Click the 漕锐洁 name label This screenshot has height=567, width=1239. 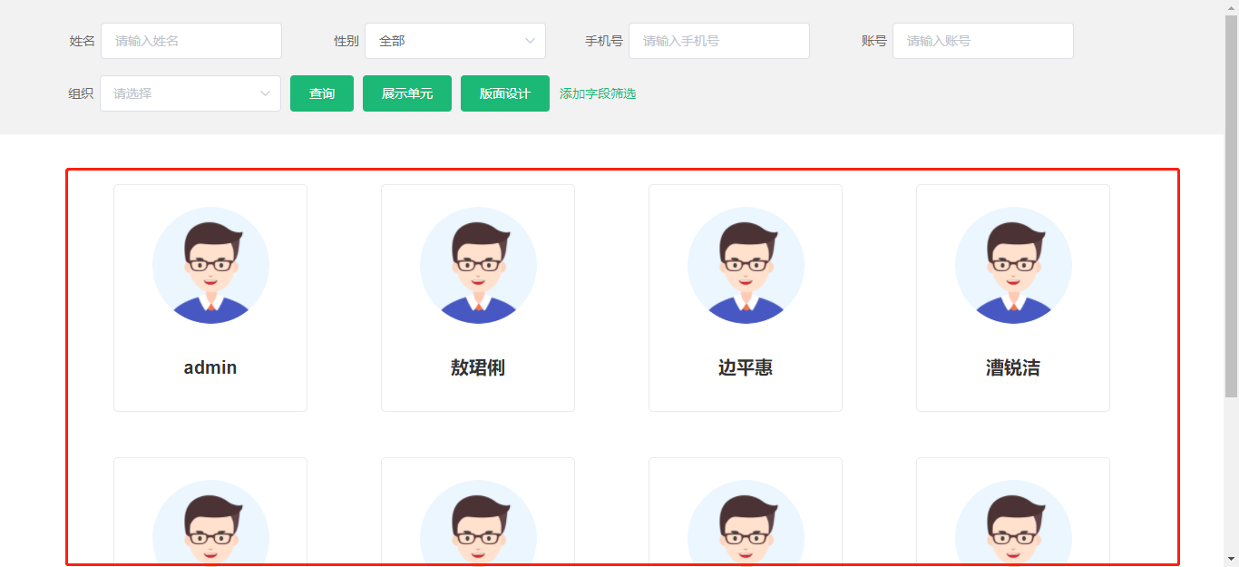(1013, 367)
